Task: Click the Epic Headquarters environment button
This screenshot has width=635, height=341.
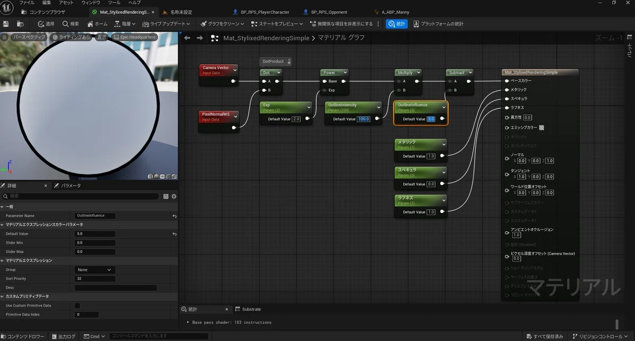Action: coord(134,37)
